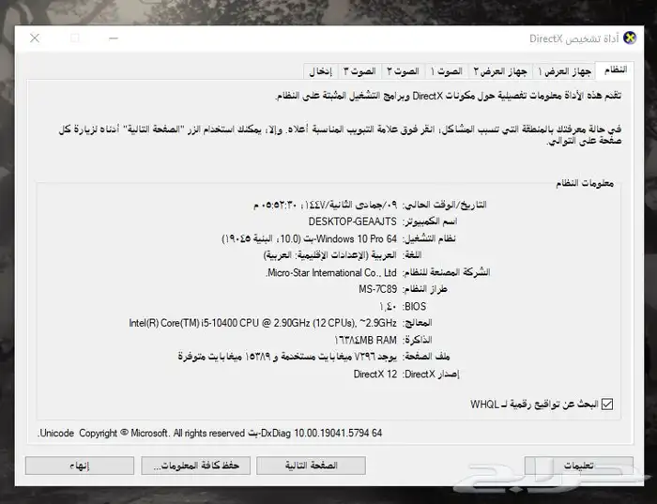This screenshot has height=504, width=657.
Task: Click the BIOS label
Action: [x=415, y=306]
